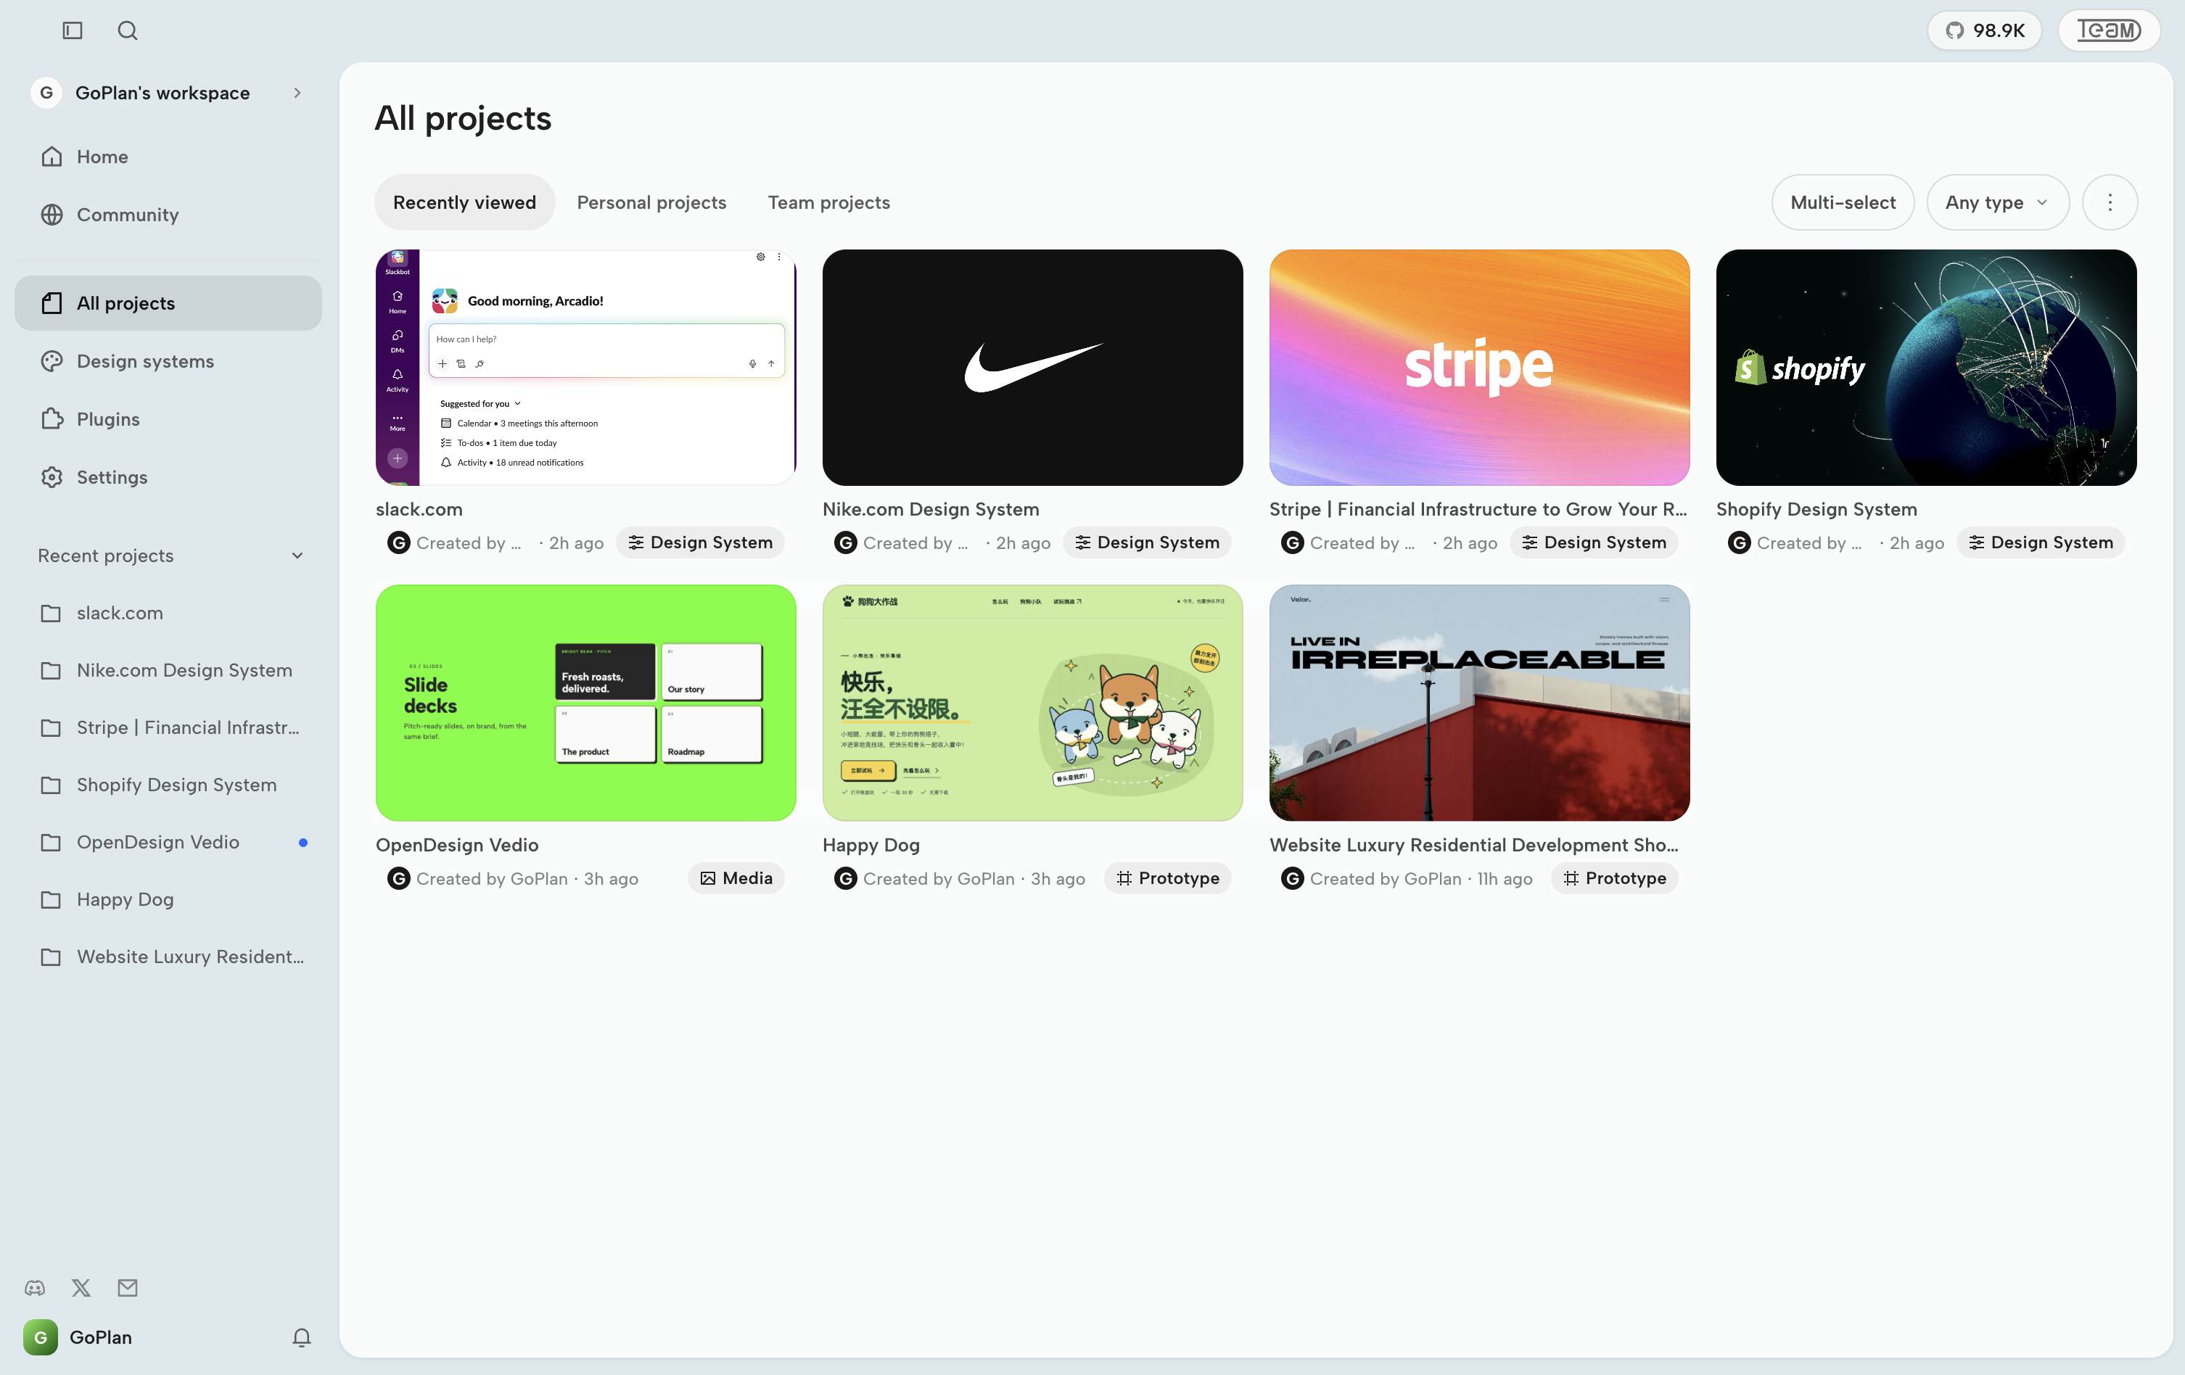Open the three-dot more options menu
2185x1375 pixels.
(2110, 202)
